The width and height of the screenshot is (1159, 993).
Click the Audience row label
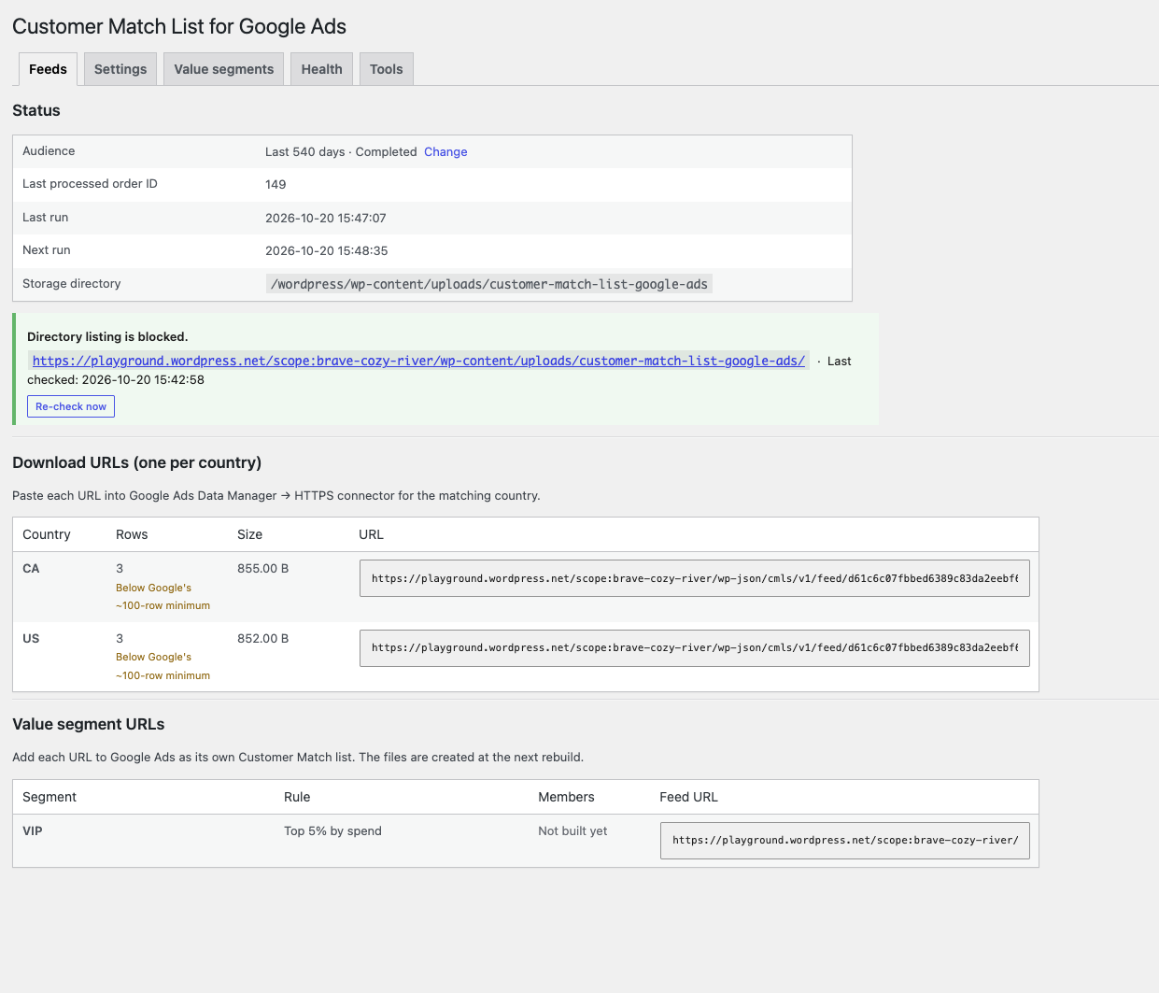click(49, 151)
